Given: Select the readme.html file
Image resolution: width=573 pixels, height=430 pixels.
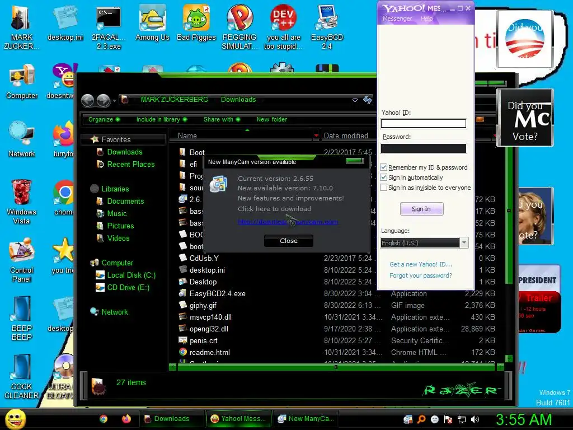Looking at the screenshot, I should (209, 352).
